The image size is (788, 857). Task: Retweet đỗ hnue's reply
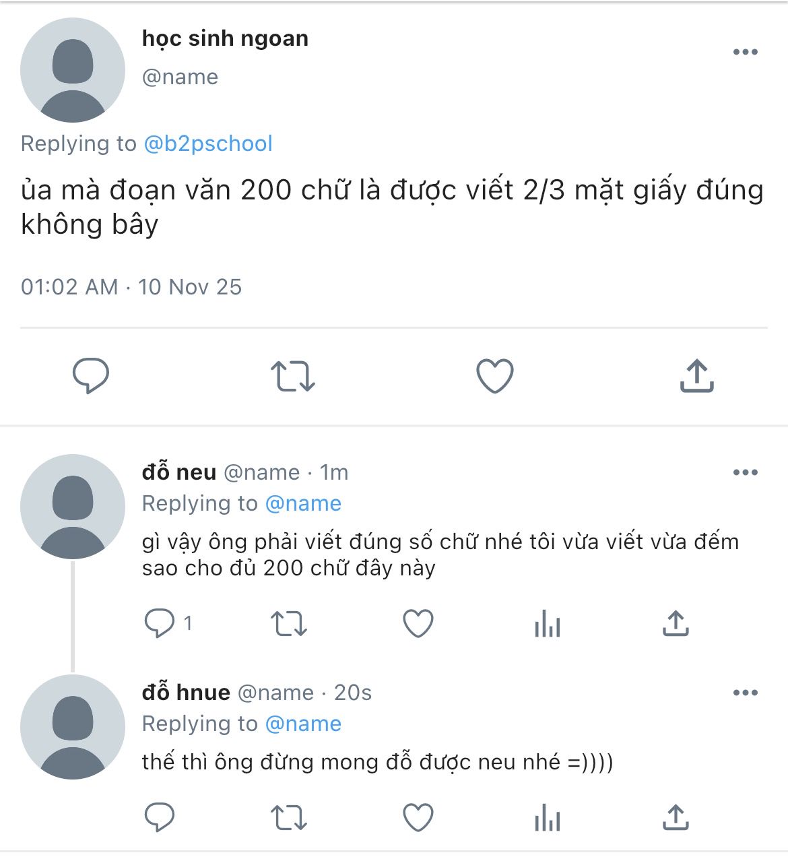289,818
